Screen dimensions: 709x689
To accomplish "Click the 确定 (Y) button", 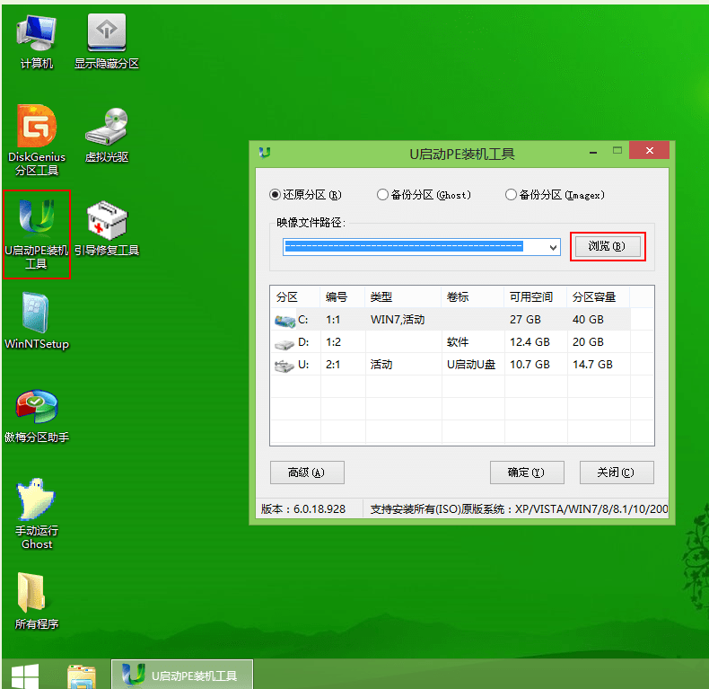I will [527, 473].
